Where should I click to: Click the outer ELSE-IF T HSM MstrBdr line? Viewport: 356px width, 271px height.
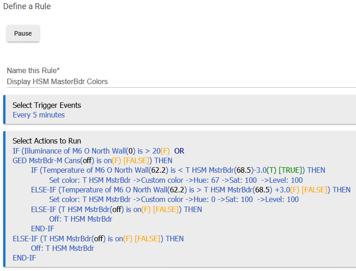pyautogui.click(x=98, y=239)
